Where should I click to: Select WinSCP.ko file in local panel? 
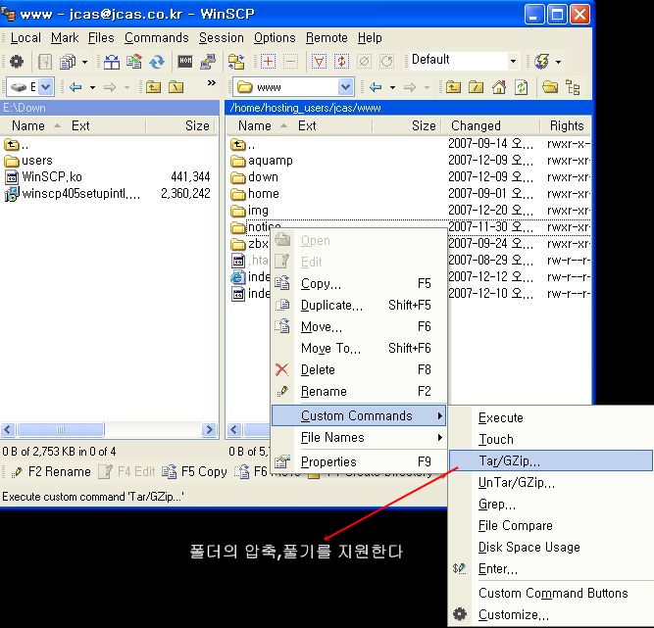(44, 176)
